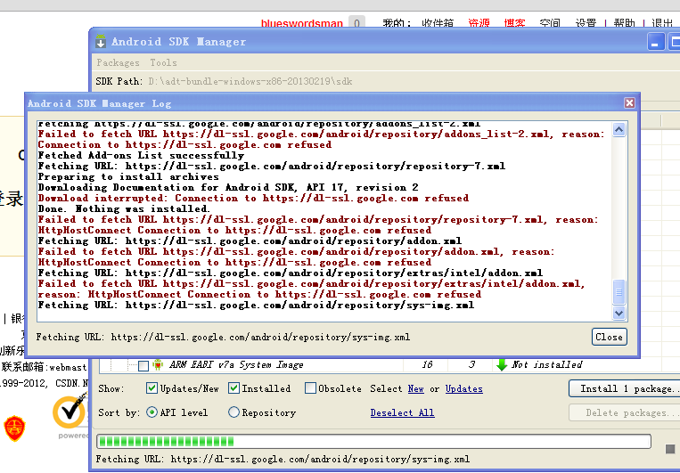
Task: Open the Packages menu
Action: pos(118,62)
